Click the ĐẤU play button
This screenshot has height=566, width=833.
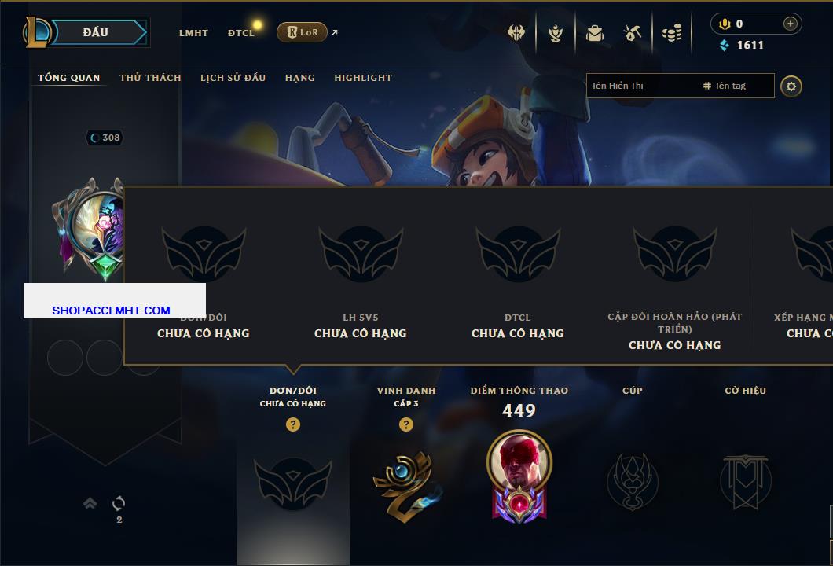[96, 32]
